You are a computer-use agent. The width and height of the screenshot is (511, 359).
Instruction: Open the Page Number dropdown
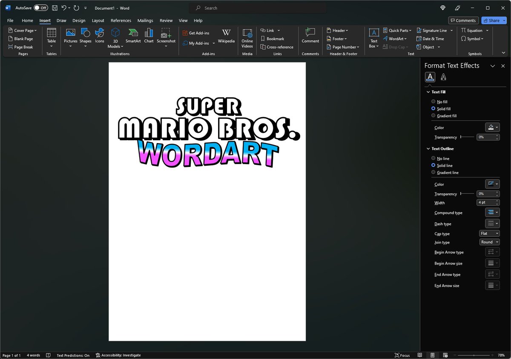coord(343,47)
